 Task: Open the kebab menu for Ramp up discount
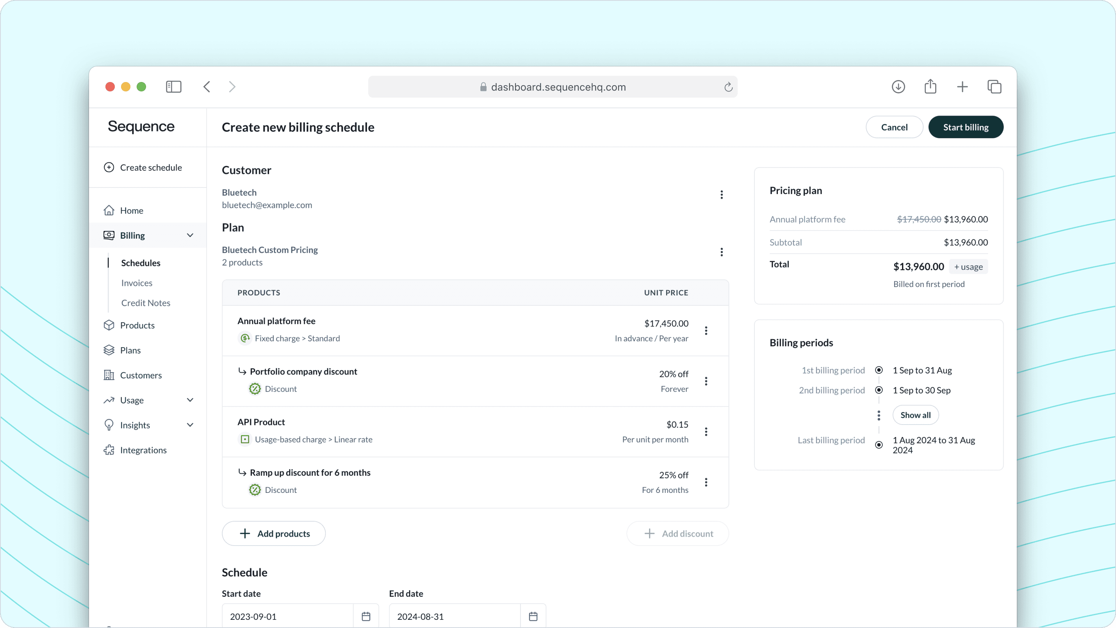(x=706, y=482)
